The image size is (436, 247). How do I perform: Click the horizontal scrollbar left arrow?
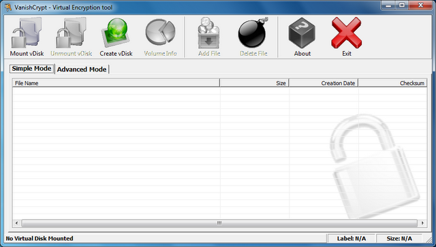[16, 223]
